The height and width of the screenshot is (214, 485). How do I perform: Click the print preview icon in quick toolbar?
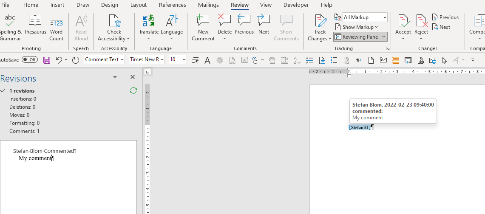tap(420, 60)
